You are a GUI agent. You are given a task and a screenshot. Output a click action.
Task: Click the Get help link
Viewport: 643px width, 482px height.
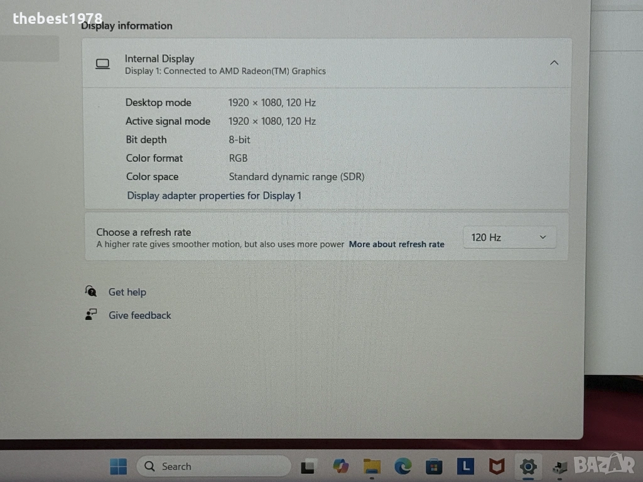(x=127, y=292)
